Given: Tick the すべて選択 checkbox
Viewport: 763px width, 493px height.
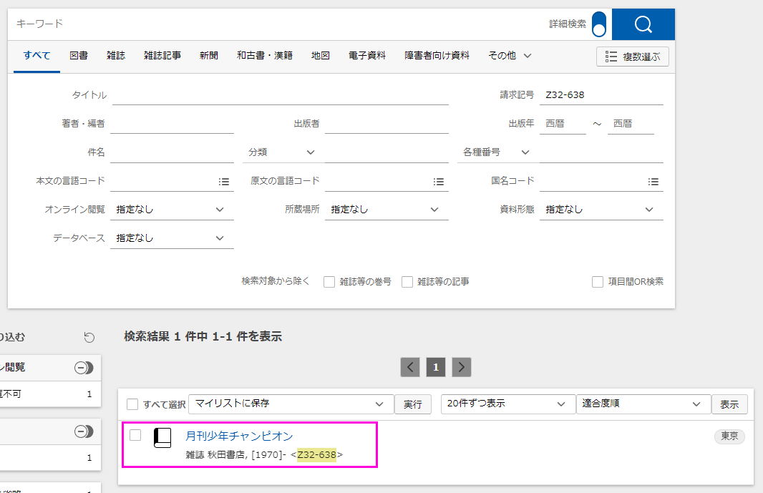Looking at the screenshot, I should tap(132, 404).
